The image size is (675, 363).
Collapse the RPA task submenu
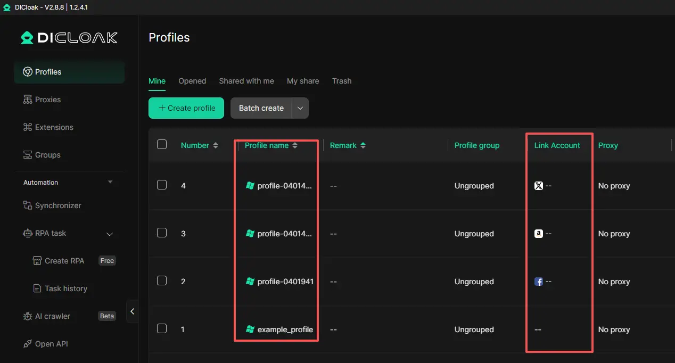[x=110, y=234]
